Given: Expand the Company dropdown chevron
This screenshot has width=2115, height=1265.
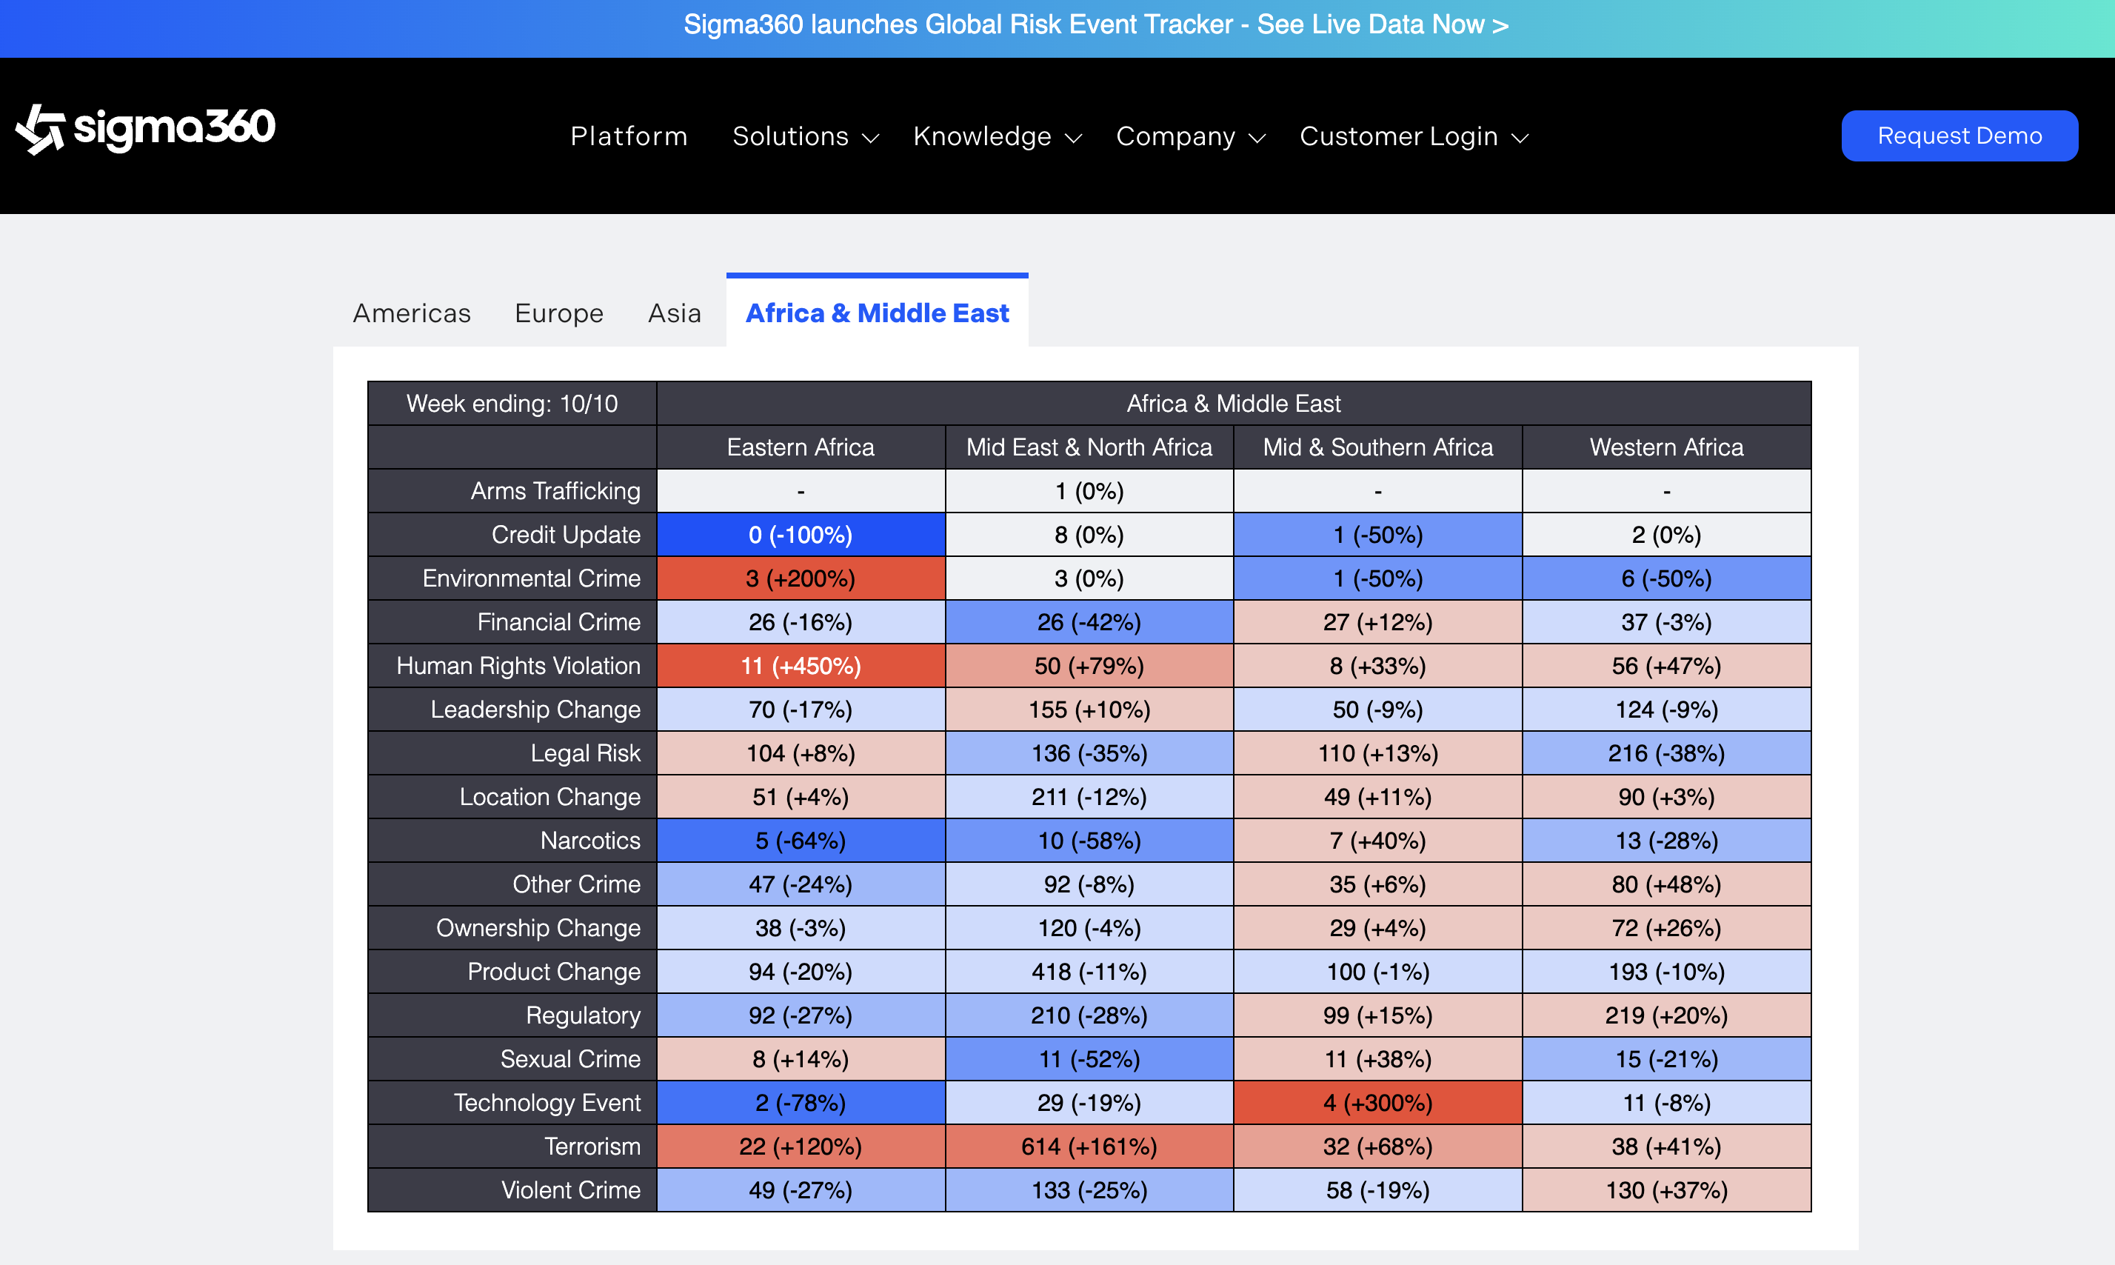Looking at the screenshot, I should 1257,138.
